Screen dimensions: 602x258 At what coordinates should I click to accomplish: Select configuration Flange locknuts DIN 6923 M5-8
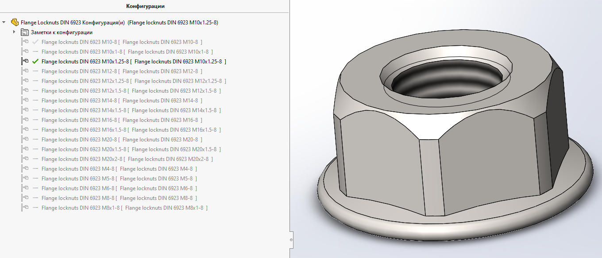coord(119,179)
